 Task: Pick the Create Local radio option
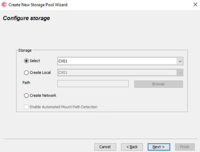[x=26, y=73]
